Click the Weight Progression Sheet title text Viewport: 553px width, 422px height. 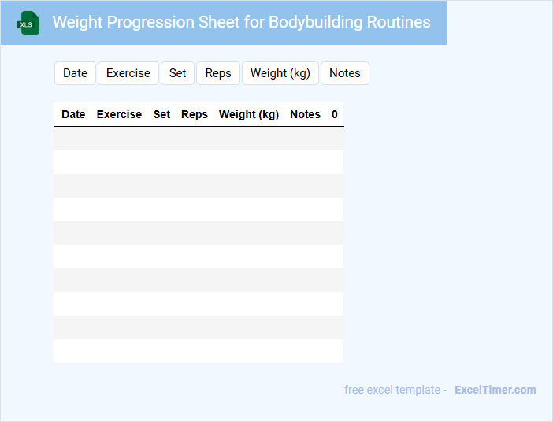click(x=241, y=22)
